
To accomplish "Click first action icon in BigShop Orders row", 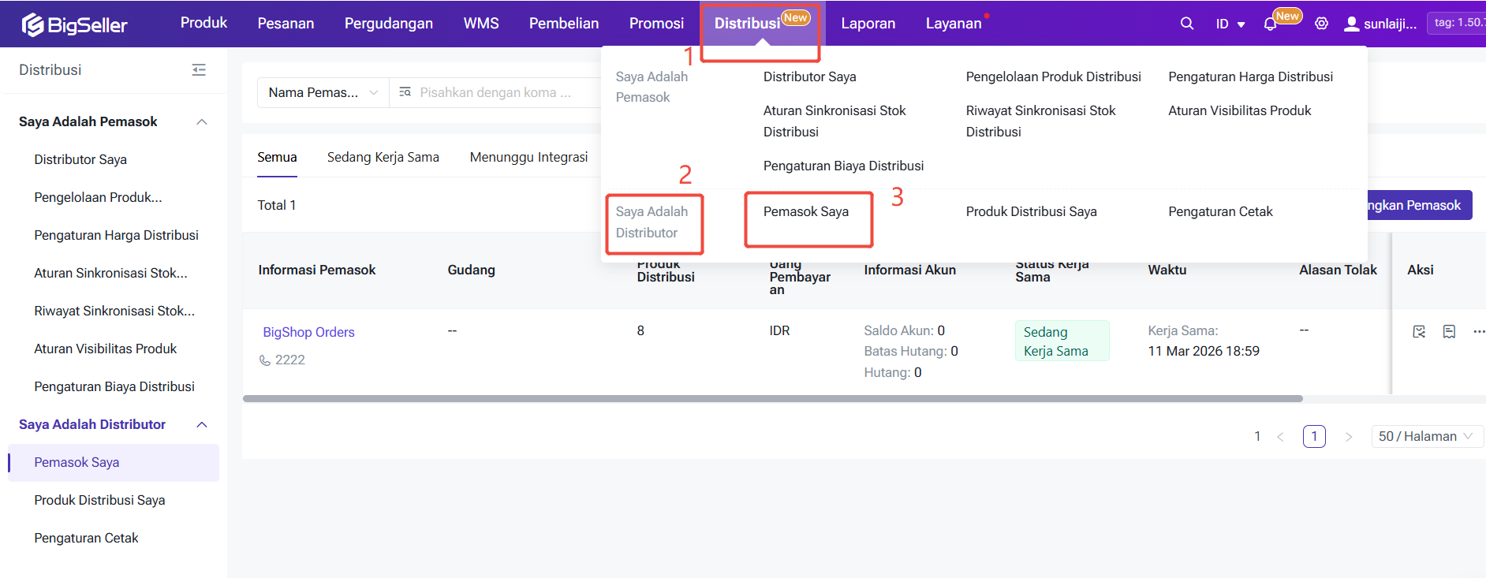I will pos(1419,332).
